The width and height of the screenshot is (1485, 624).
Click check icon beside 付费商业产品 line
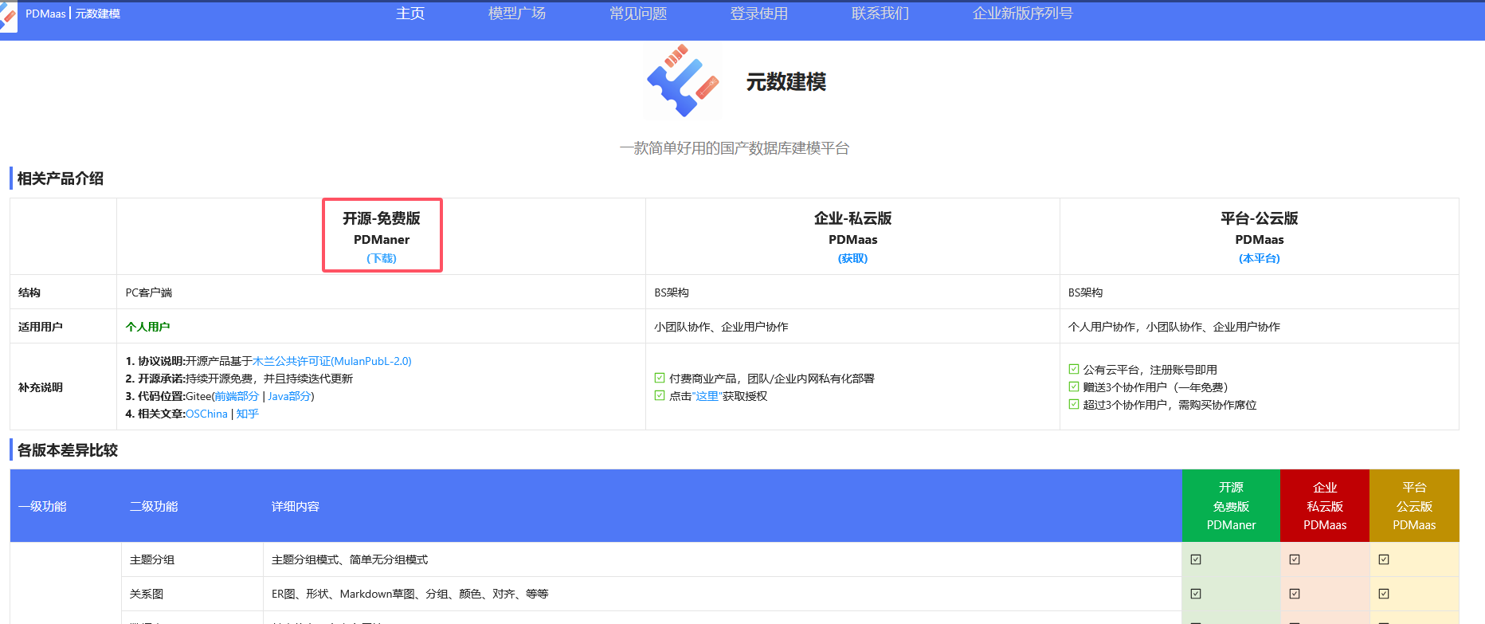pos(660,378)
